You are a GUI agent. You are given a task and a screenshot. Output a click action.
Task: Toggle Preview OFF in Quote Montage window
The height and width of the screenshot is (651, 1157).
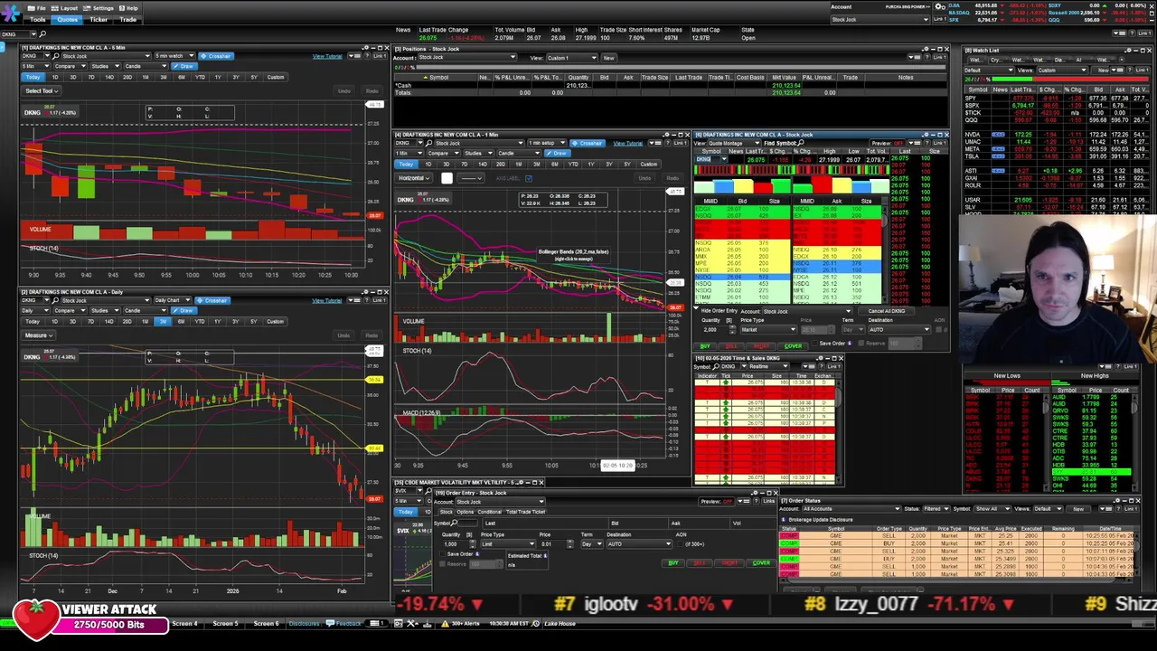tap(889, 143)
